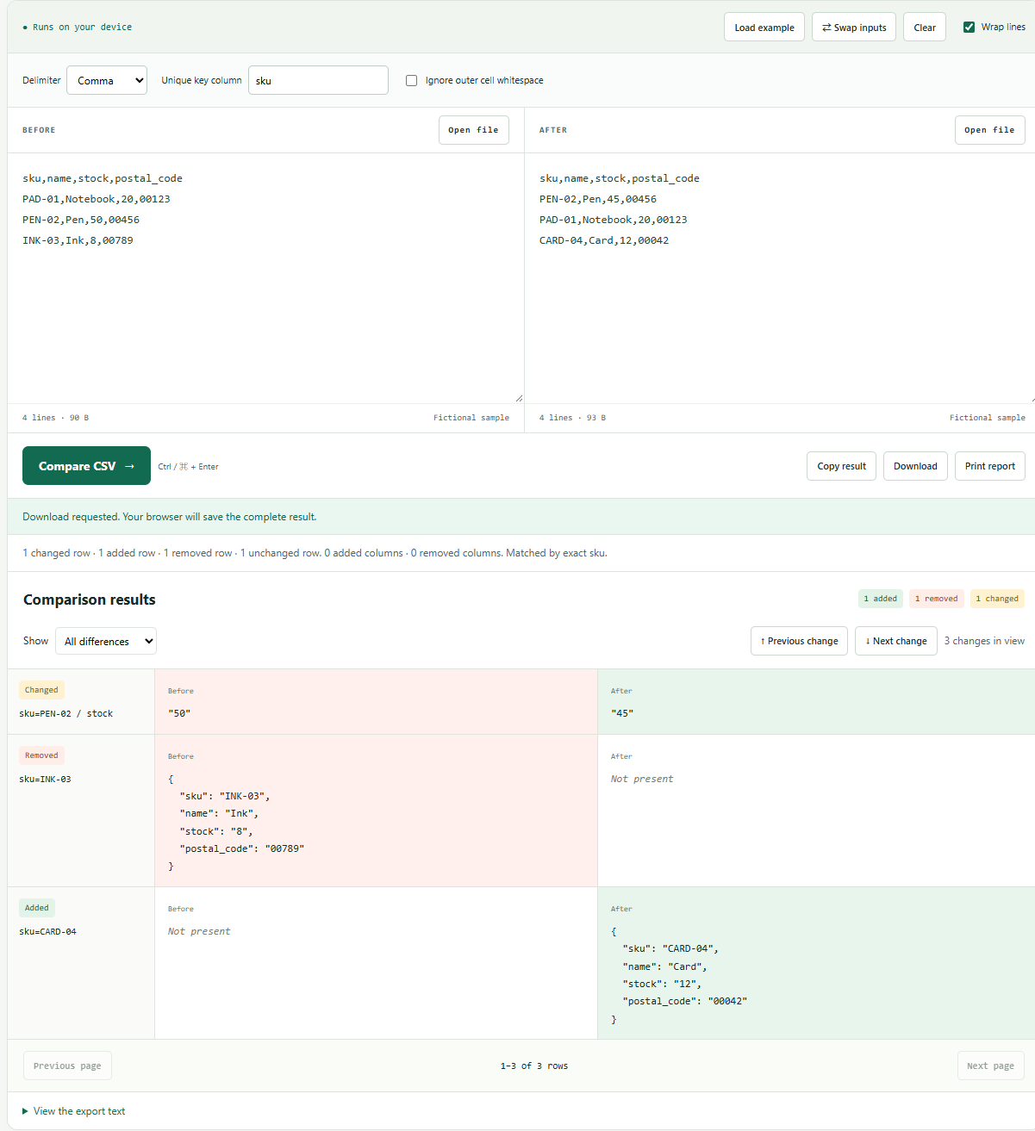The width and height of the screenshot is (1035, 1131).
Task: Click the '"postal_code": "00042"' line
Action: pyautogui.click(x=685, y=1001)
